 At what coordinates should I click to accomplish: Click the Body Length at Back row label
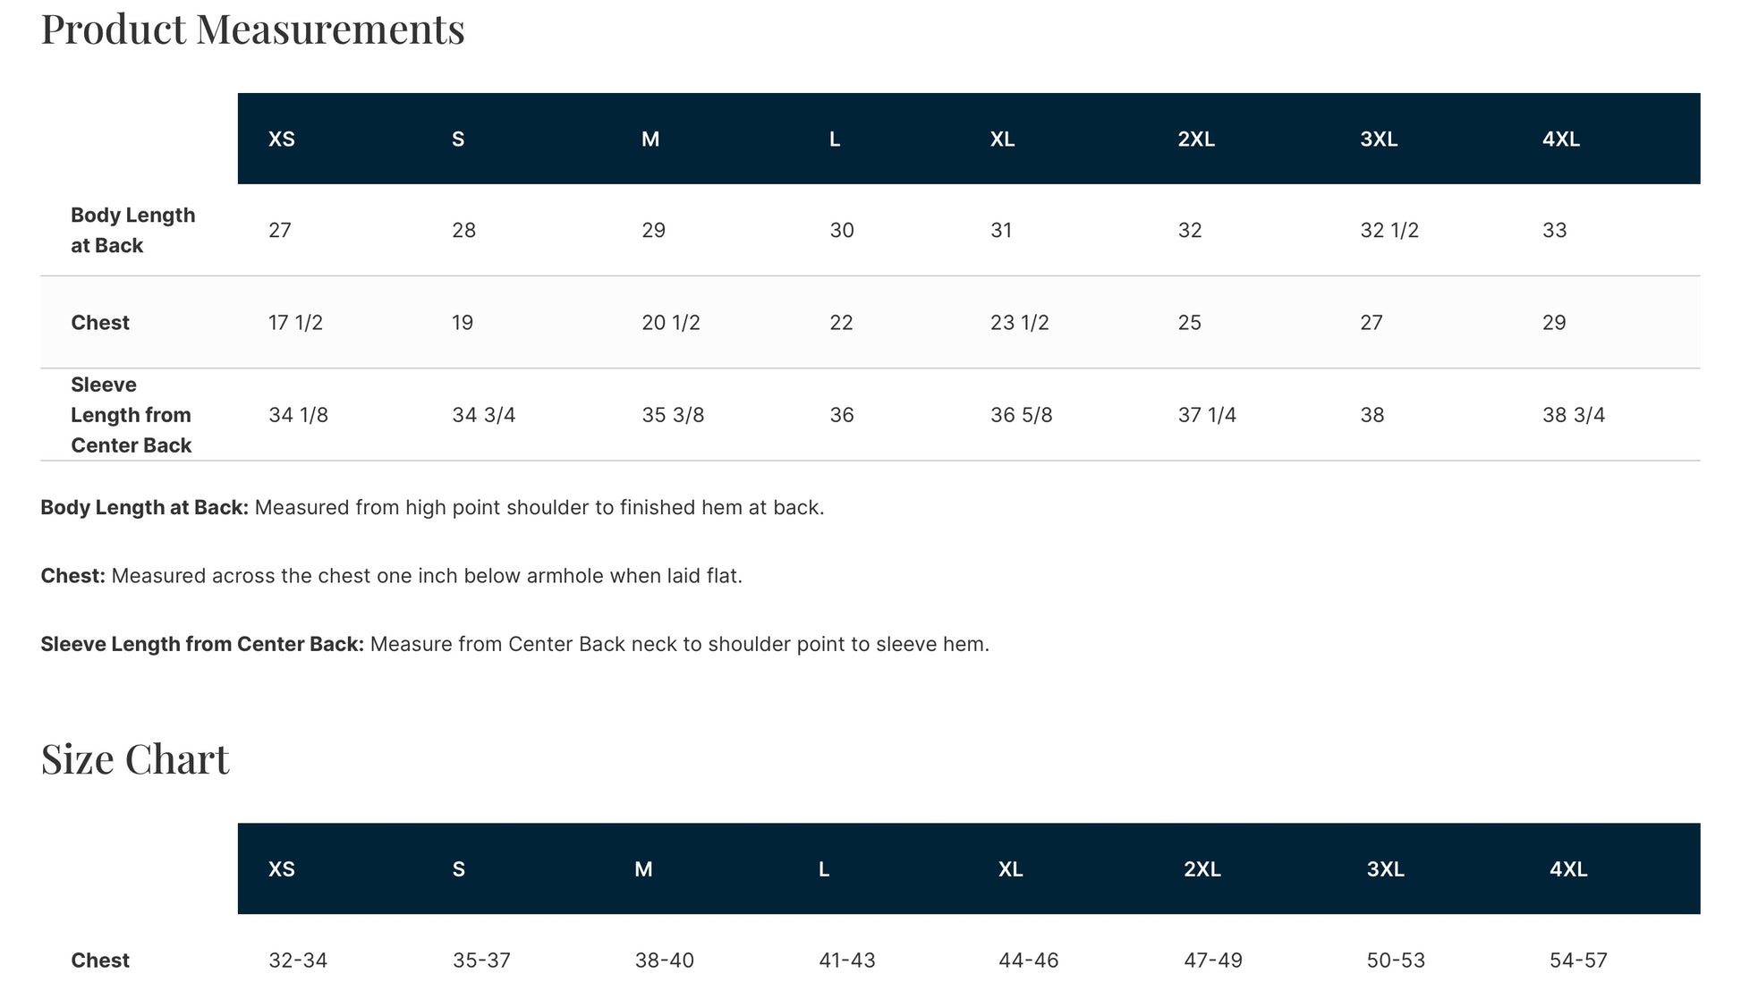coord(132,230)
